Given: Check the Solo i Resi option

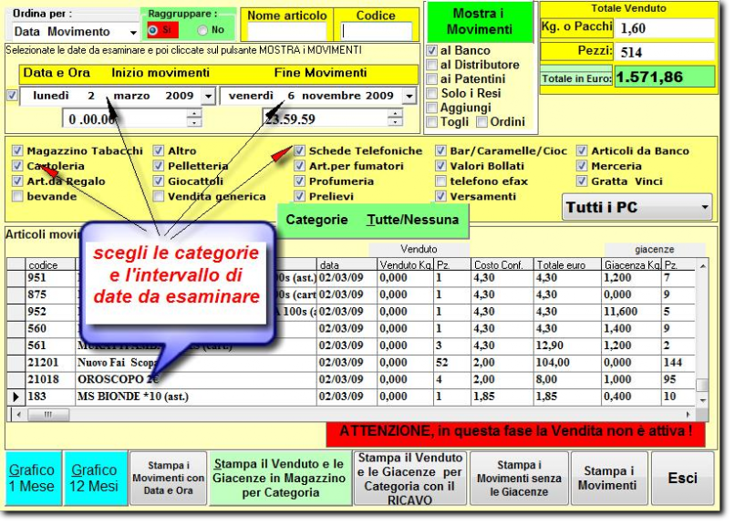Looking at the screenshot, I should pyautogui.click(x=431, y=93).
